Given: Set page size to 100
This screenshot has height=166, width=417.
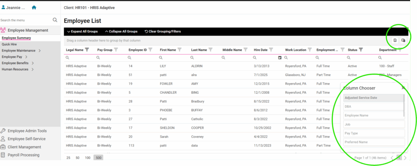Looking at the screenshot, I should [x=88, y=157].
